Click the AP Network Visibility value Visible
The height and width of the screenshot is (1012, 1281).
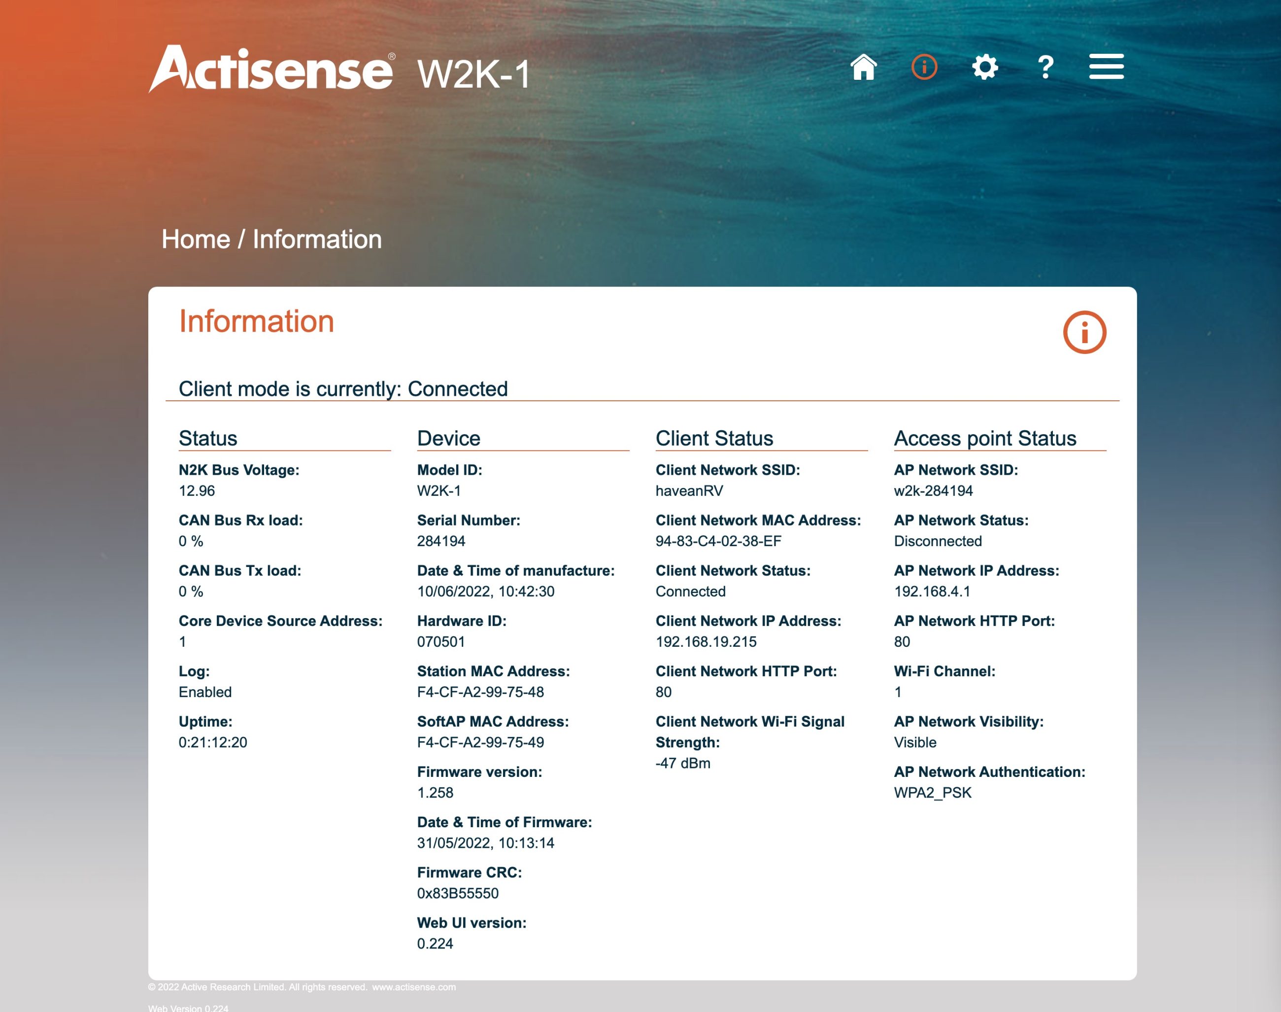tap(915, 742)
